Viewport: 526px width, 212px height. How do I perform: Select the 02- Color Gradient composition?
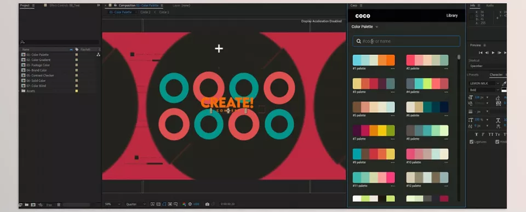(38, 60)
